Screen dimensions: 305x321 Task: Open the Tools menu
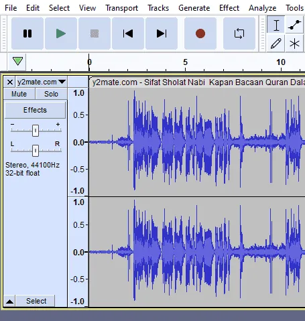click(x=295, y=8)
